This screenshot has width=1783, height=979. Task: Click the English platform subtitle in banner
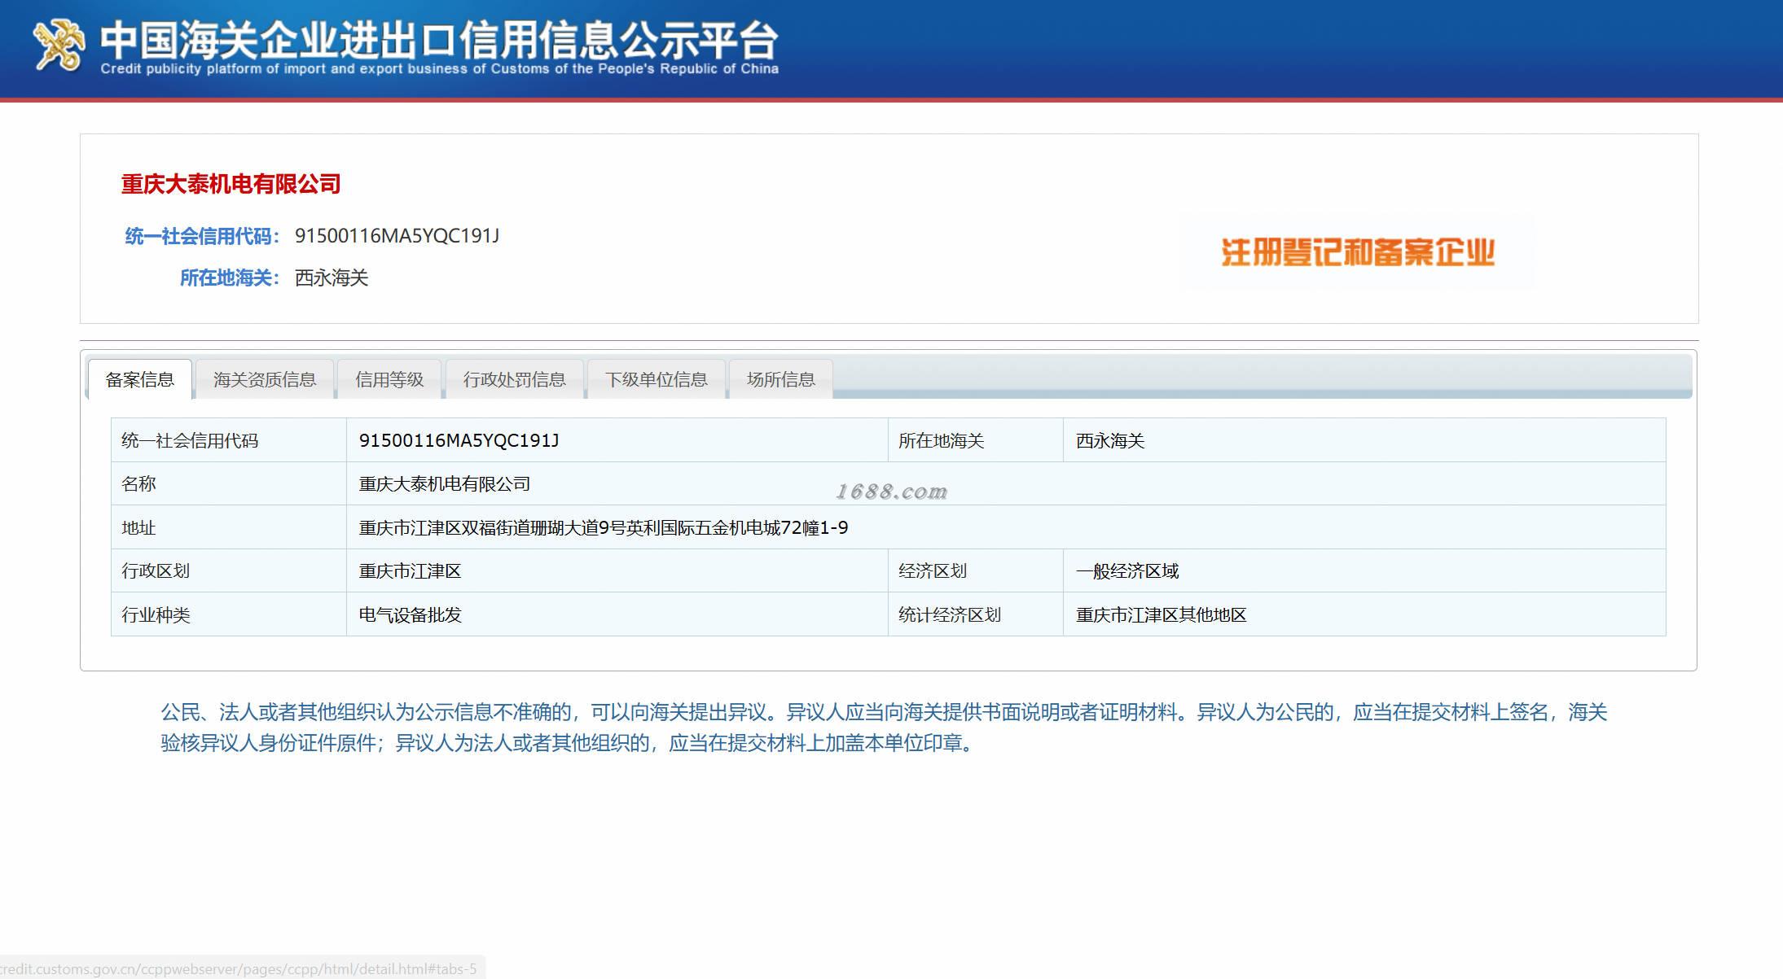(439, 69)
